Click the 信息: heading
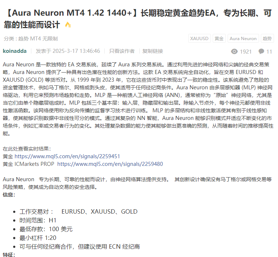This screenshot has width=278, height=257. coord(9,195)
